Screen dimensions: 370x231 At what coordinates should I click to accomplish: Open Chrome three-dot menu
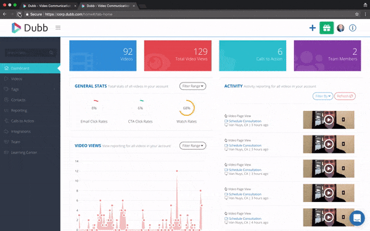(x=365, y=14)
